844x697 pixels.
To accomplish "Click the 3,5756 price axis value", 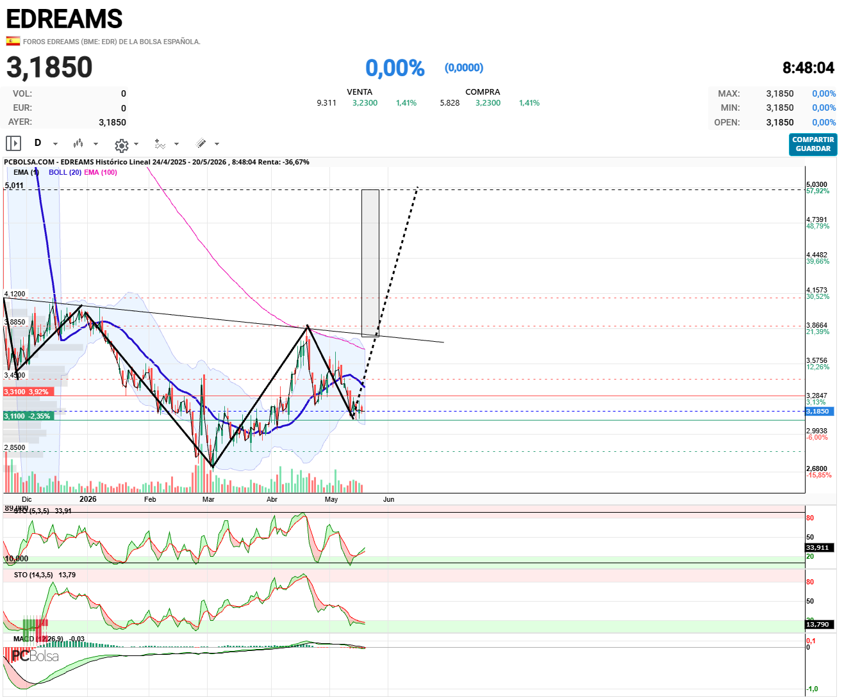I will tap(816, 360).
